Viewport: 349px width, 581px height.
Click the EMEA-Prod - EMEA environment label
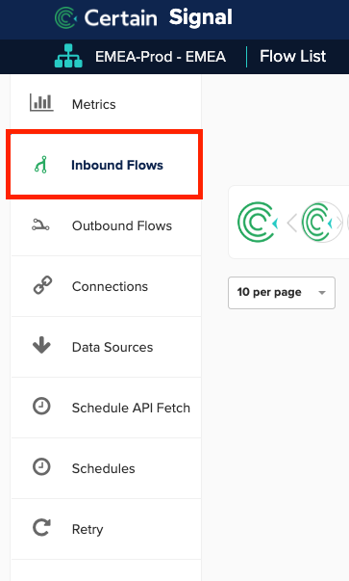click(x=161, y=57)
